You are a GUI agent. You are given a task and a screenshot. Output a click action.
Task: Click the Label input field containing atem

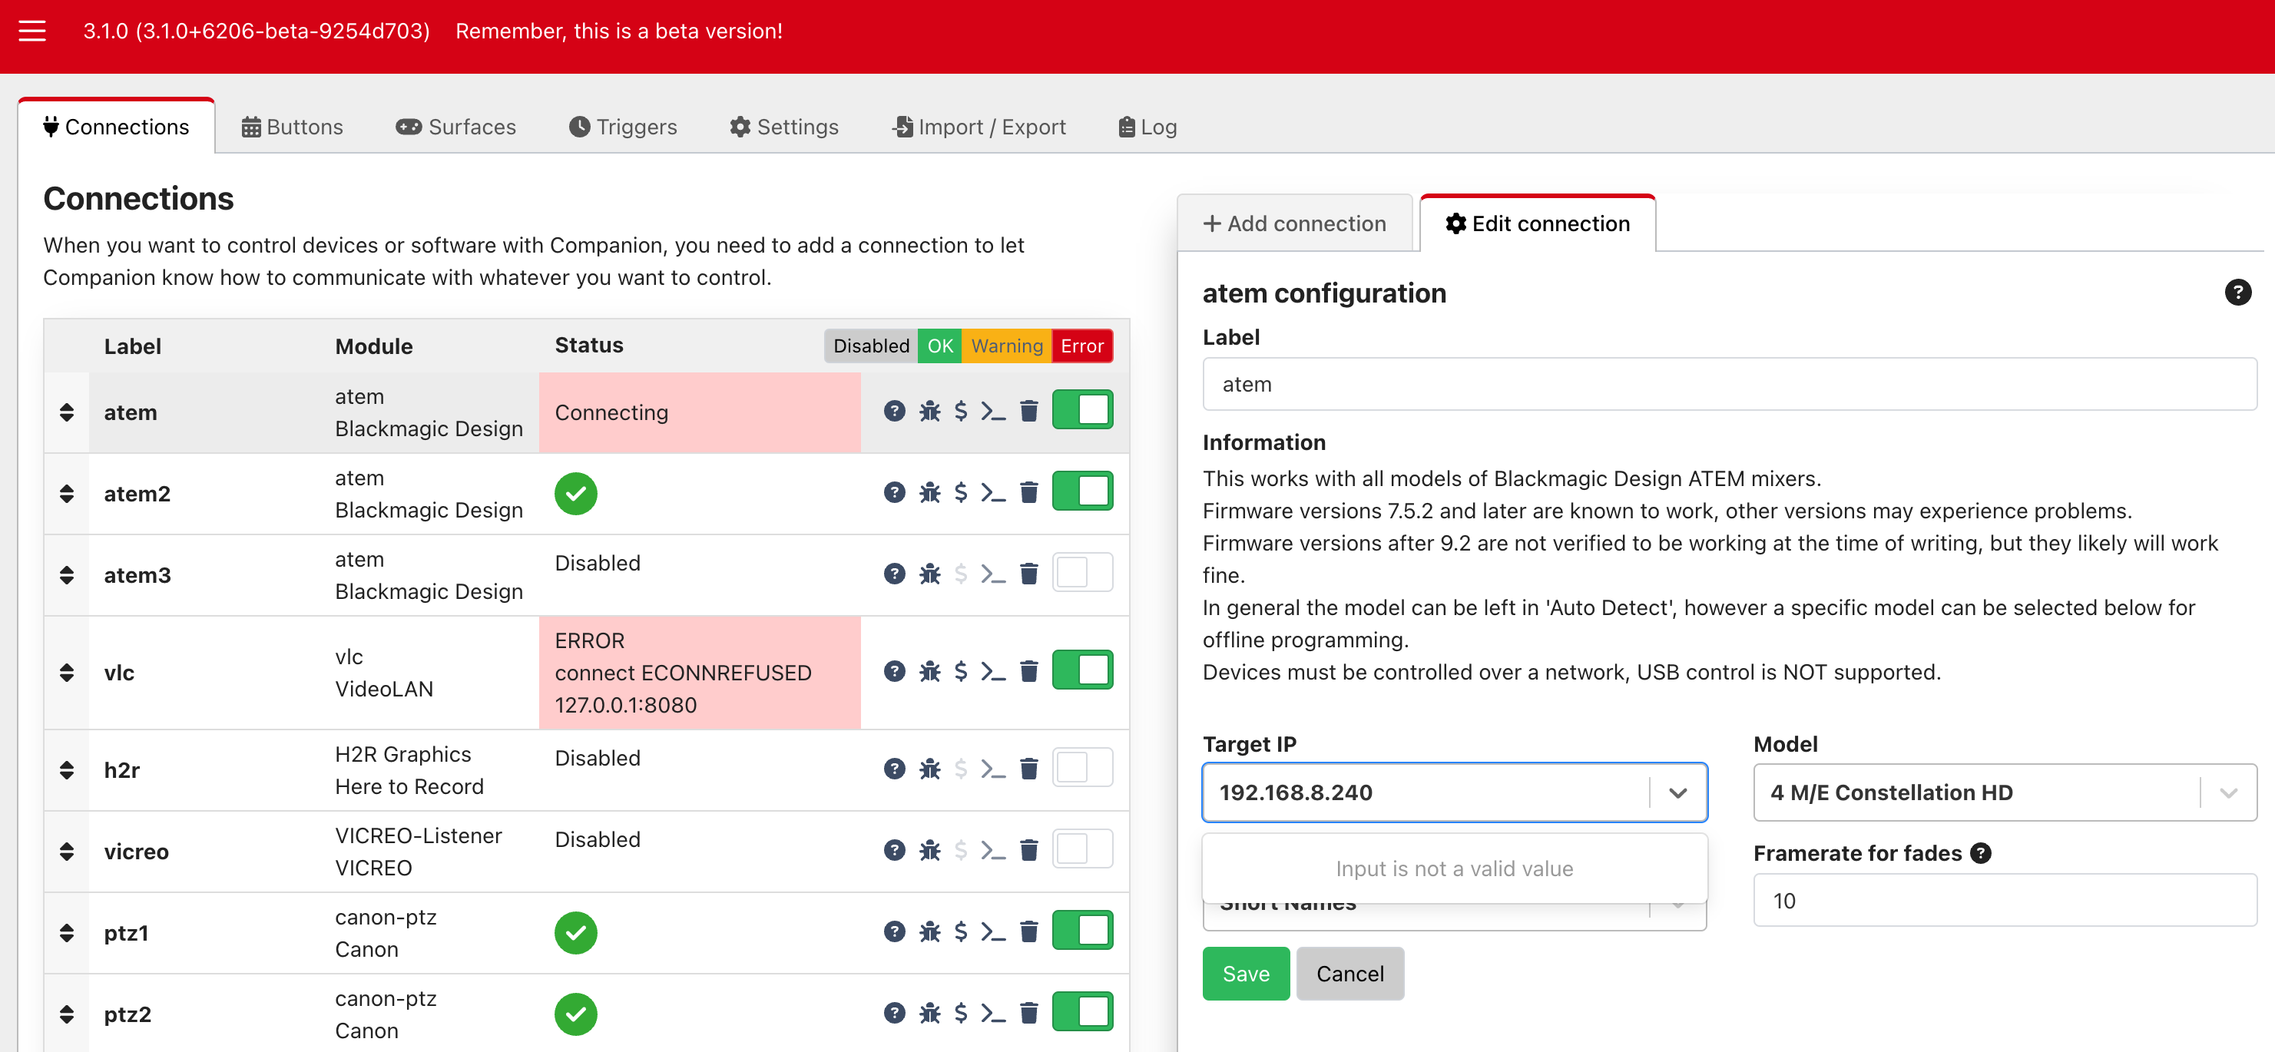1728,384
